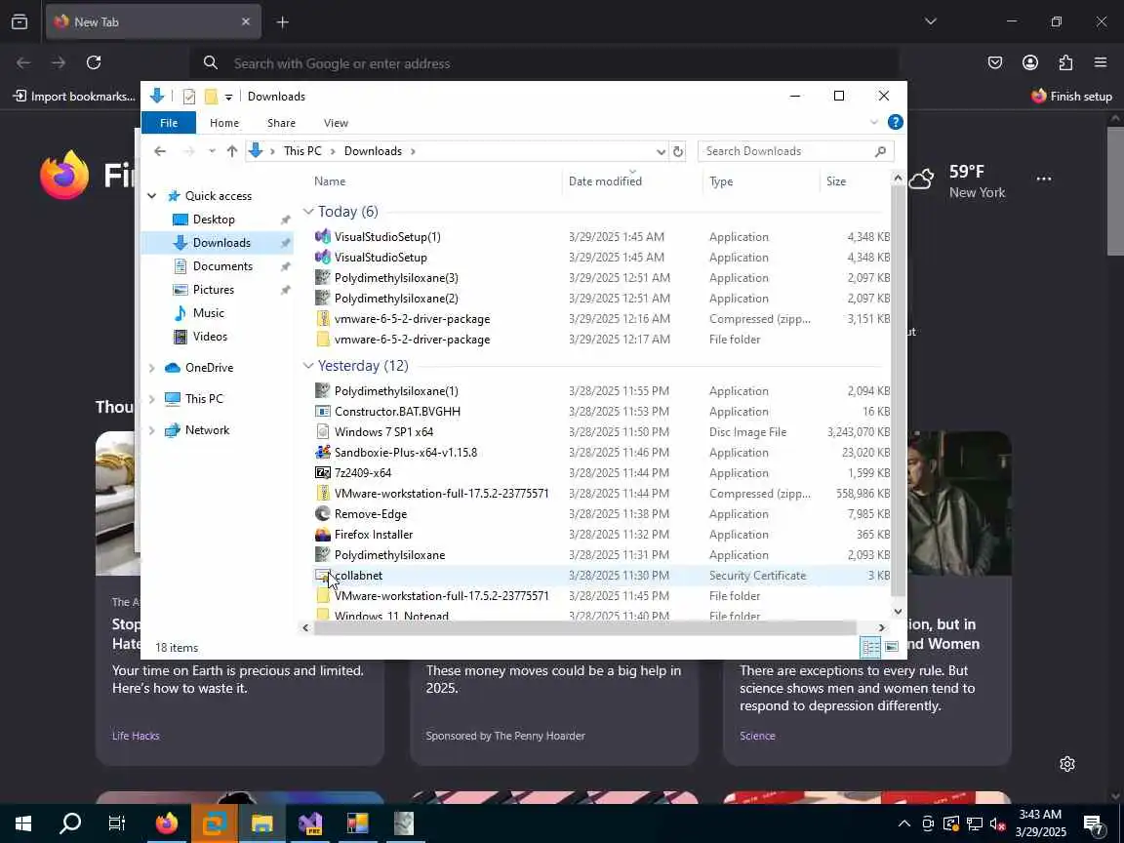Open the address bar history dropdown
This screenshot has height=843, width=1124.
661,151
